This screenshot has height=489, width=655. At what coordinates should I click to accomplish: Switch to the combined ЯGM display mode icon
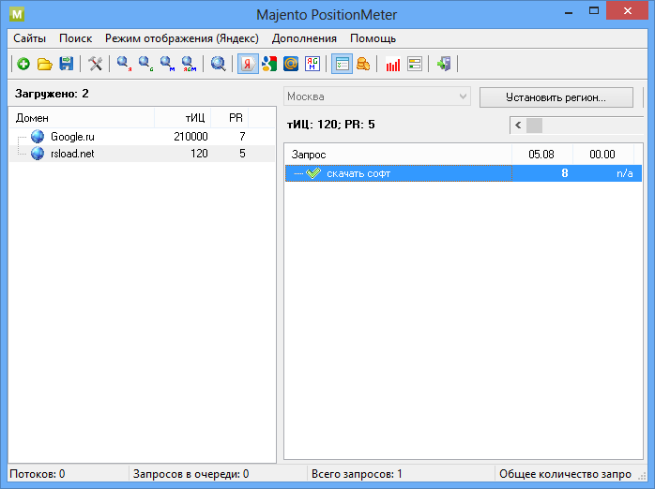click(x=312, y=64)
